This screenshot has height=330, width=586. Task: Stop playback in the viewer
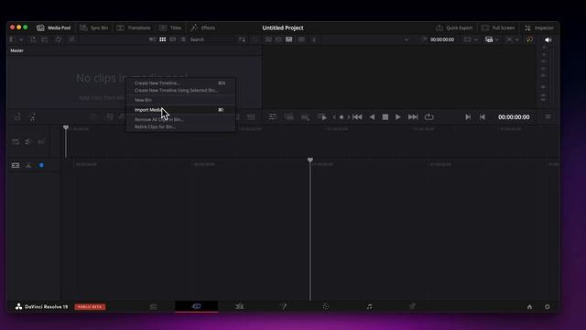(385, 117)
